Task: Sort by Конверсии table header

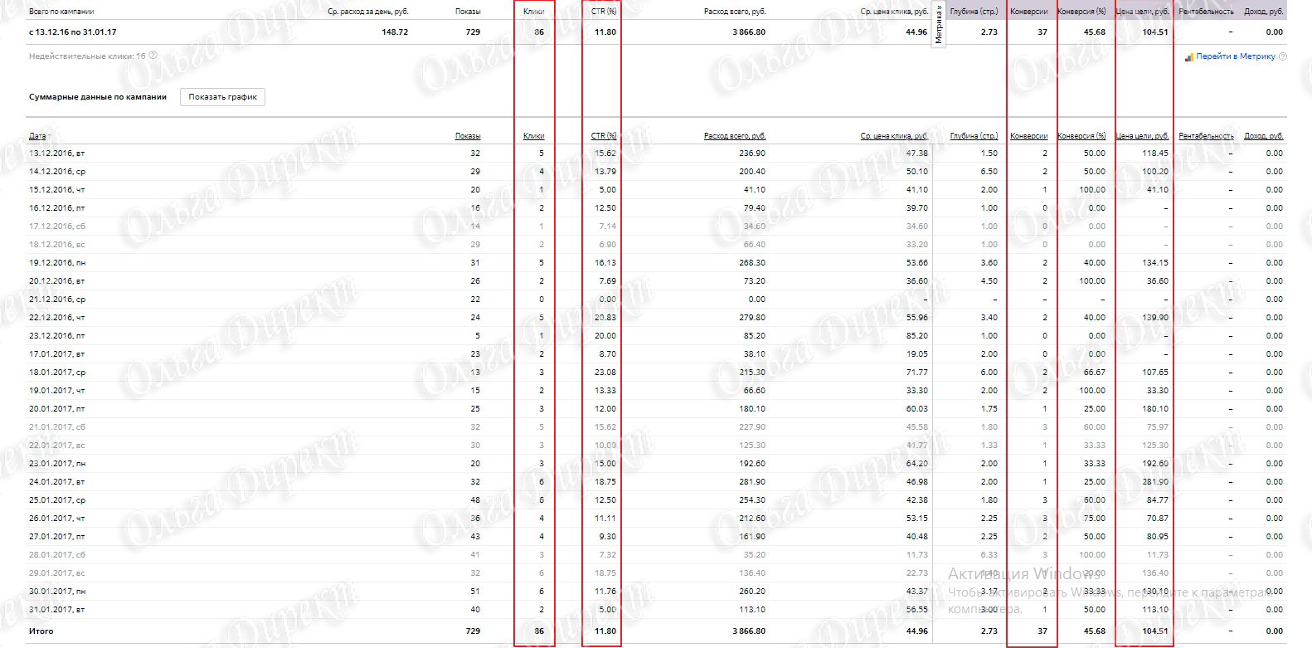Action: click(x=1029, y=136)
